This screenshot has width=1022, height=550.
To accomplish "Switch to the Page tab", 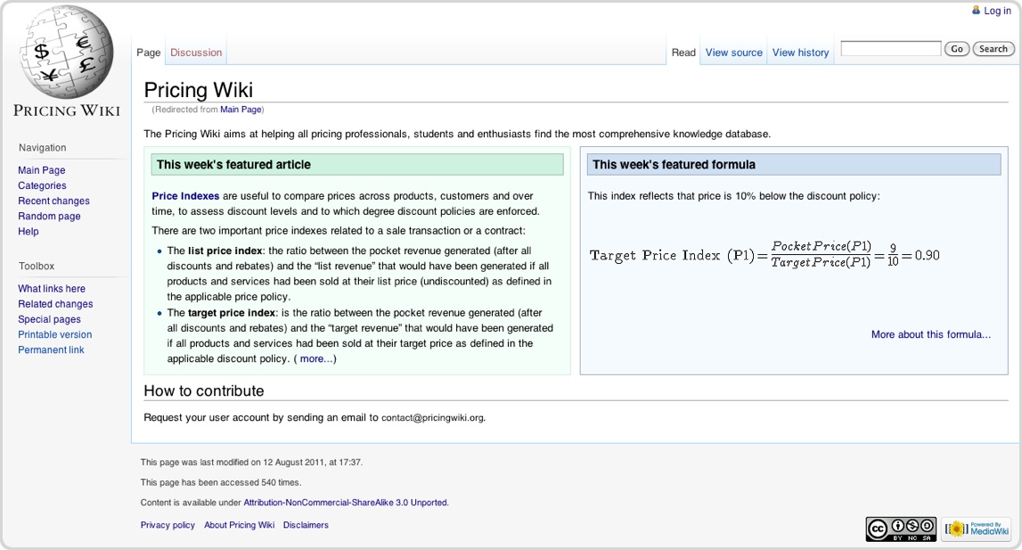I will (x=149, y=53).
